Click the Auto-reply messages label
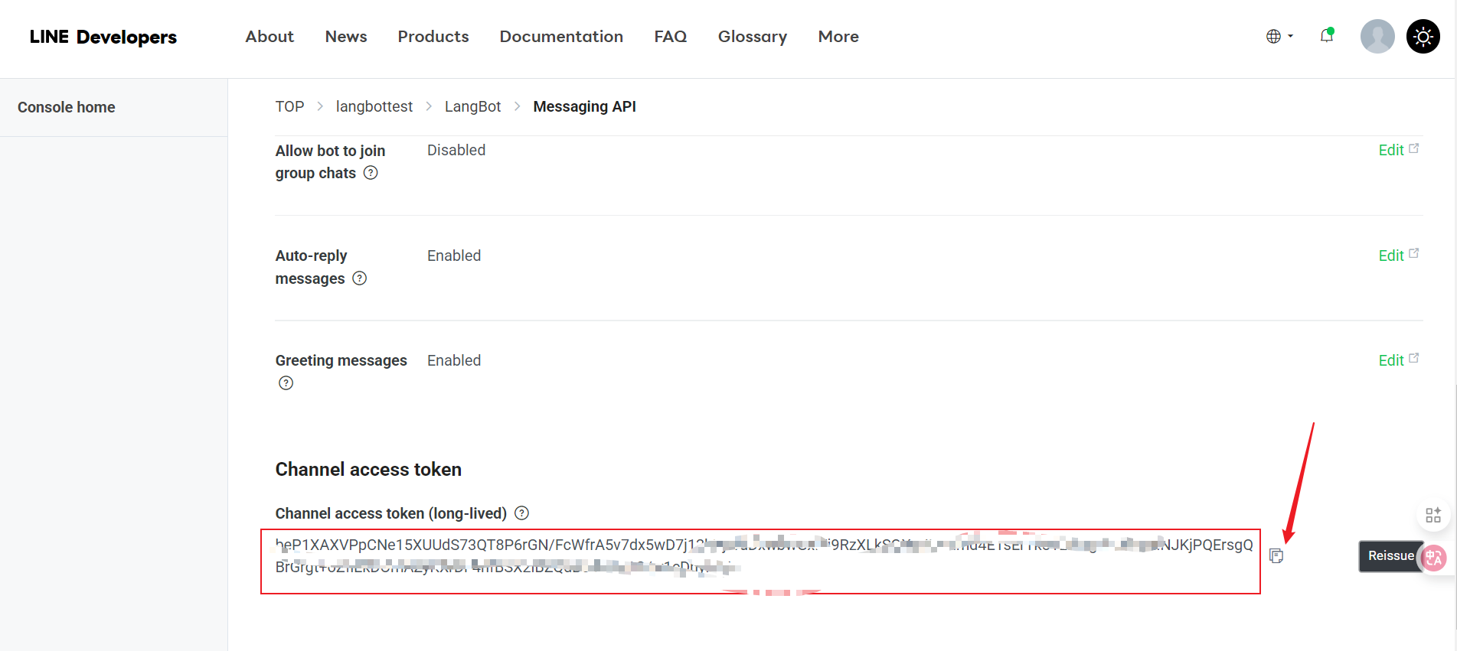 tap(311, 267)
